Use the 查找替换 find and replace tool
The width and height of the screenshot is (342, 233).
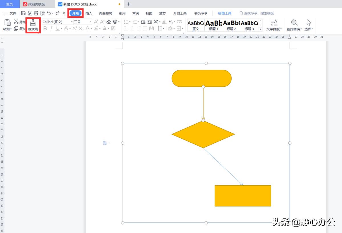[x=294, y=25]
